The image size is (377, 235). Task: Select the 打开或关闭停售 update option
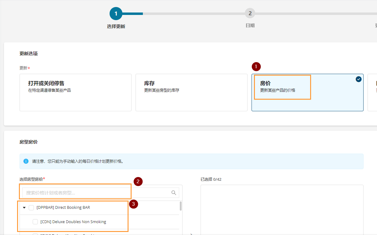75,92
